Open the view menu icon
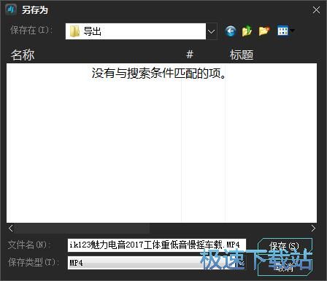 click(x=285, y=31)
